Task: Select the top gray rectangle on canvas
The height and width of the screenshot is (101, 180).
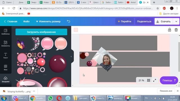Action: [x=124, y=43]
